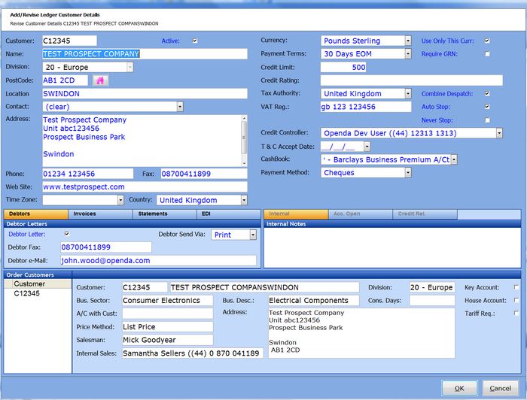Viewport: 527px width, 400px height.
Task: Click the Phone number field
Action: pyautogui.click(x=88, y=174)
